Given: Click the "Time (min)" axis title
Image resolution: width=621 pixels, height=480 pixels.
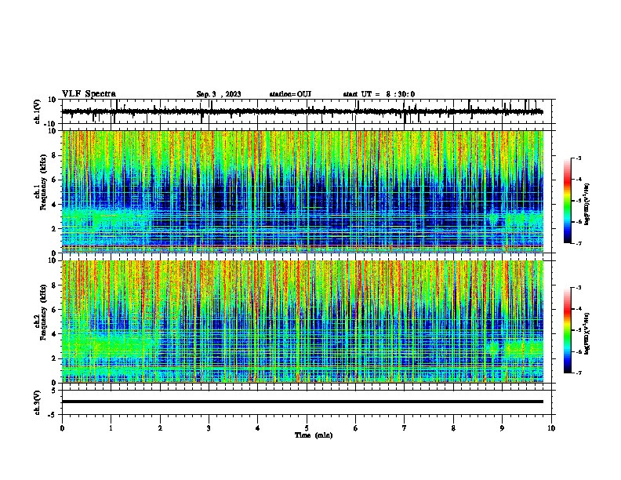Looking at the screenshot, I should click(314, 435).
